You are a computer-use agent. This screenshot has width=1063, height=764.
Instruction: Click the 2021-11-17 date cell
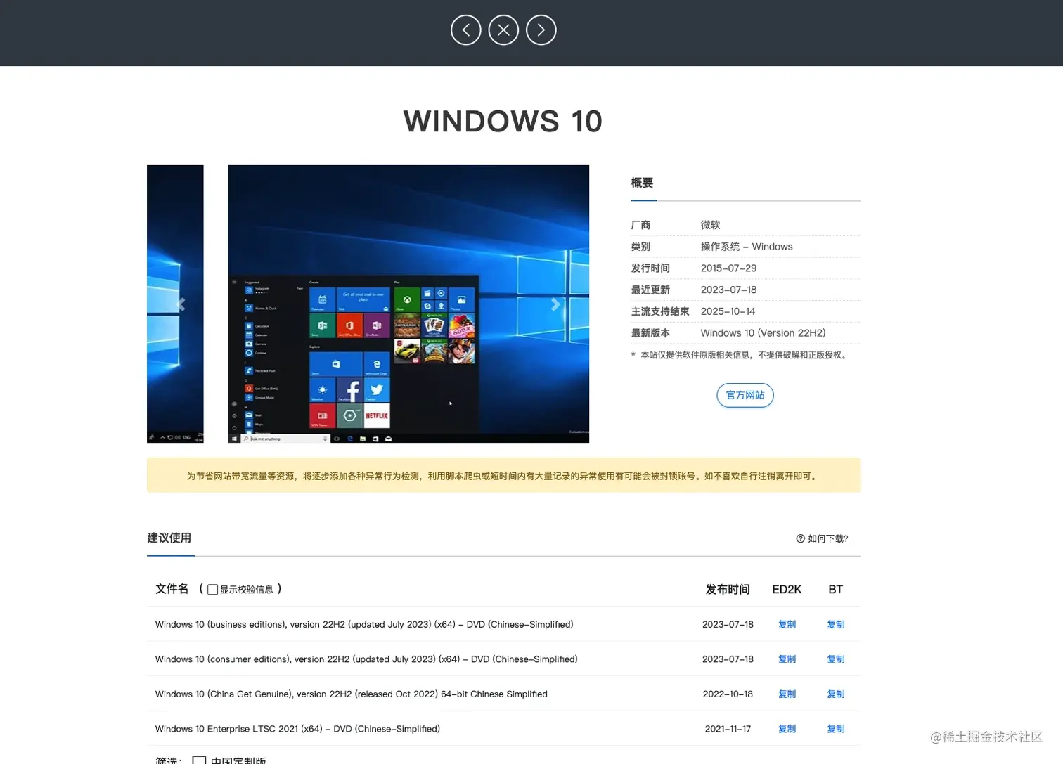tap(728, 729)
